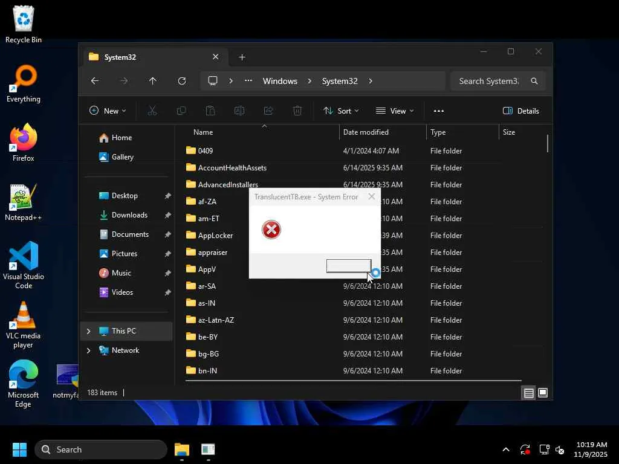
Task: Expand This PC tree node
Action: [88, 331]
